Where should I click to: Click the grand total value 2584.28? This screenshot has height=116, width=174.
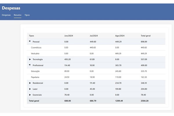pyautogui.click(x=145, y=101)
